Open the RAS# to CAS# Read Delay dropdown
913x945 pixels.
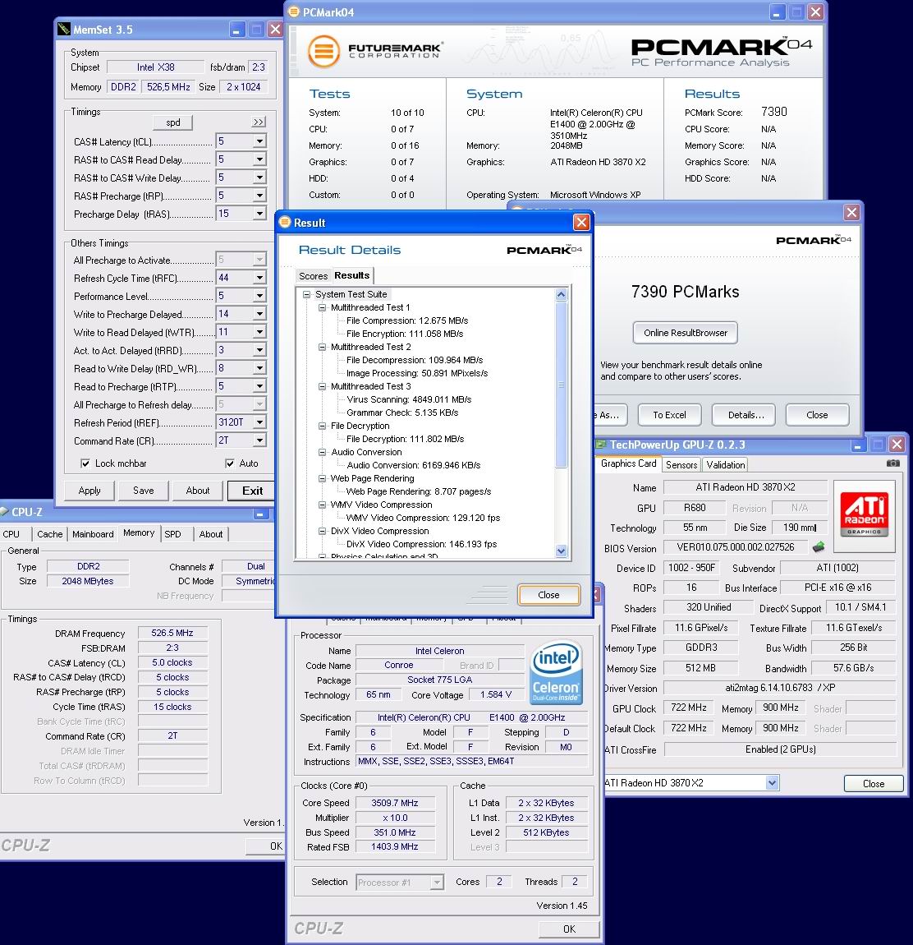pyautogui.click(x=259, y=159)
